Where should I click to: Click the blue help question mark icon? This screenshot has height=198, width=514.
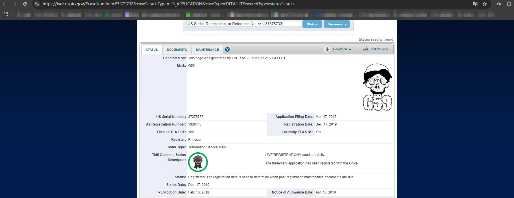click(227, 49)
